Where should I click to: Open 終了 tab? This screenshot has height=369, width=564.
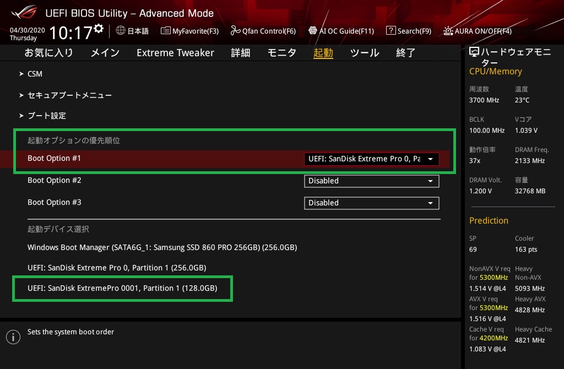pos(406,53)
